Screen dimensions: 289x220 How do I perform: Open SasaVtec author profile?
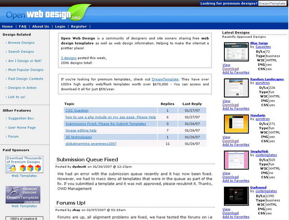(x=263, y=47)
